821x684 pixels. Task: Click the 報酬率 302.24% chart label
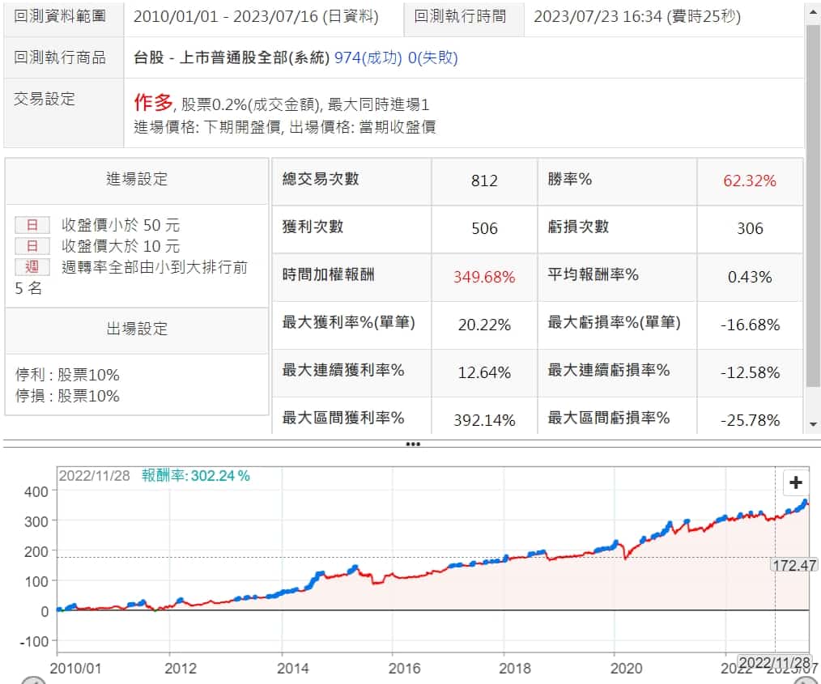(195, 476)
